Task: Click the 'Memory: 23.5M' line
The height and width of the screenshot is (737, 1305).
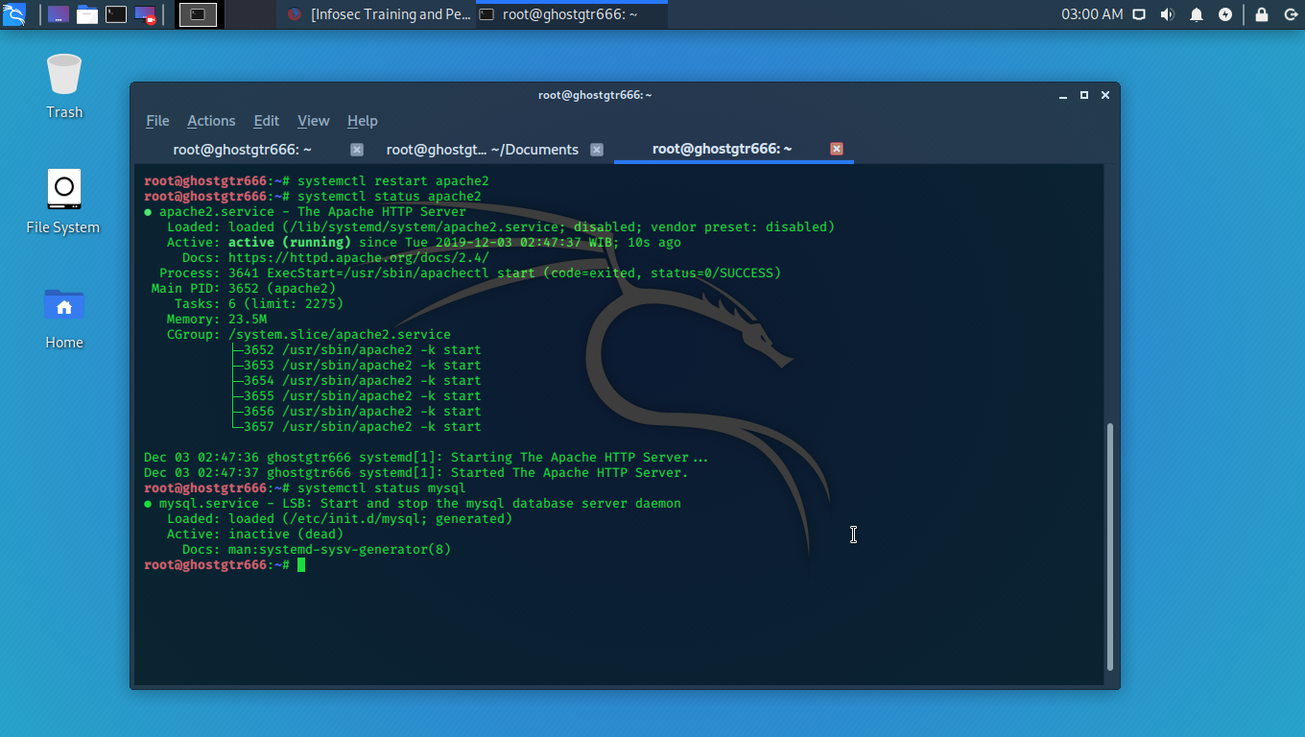Action: 217,319
